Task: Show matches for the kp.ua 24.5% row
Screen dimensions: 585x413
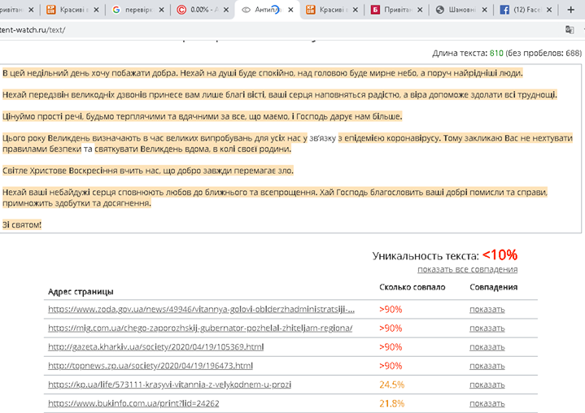Action: 487,384
